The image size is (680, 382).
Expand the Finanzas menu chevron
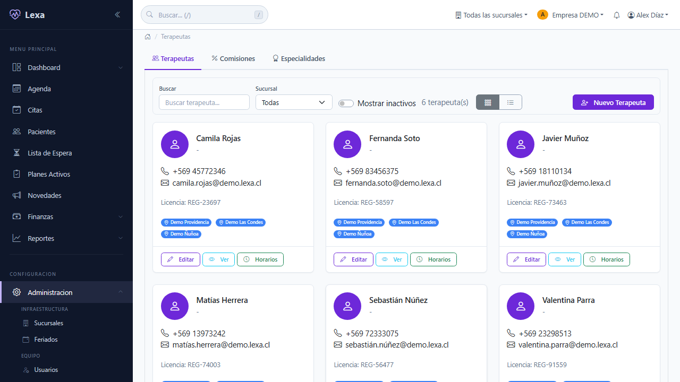coord(121,217)
